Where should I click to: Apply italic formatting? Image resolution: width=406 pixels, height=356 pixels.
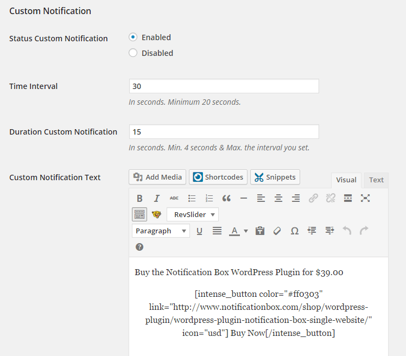tap(157, 199)
